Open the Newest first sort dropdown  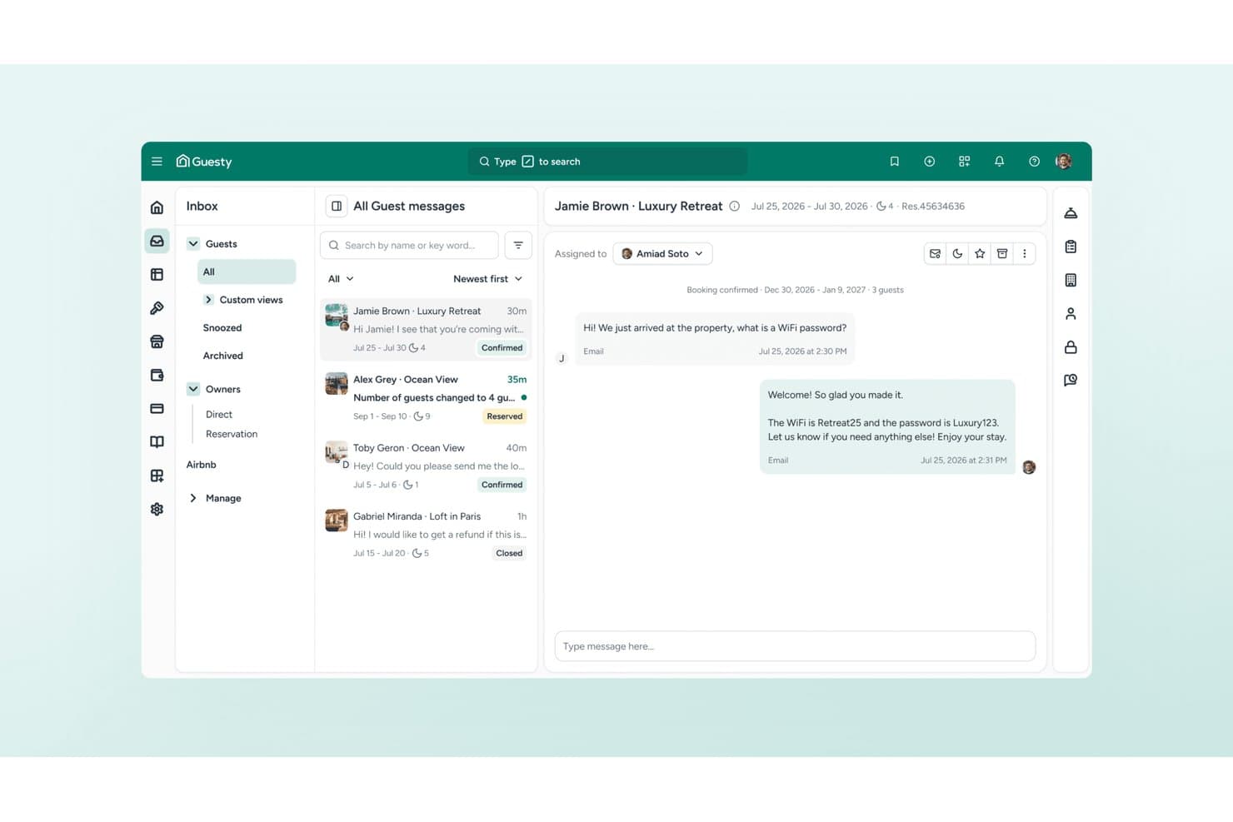[x=488, y=279]
